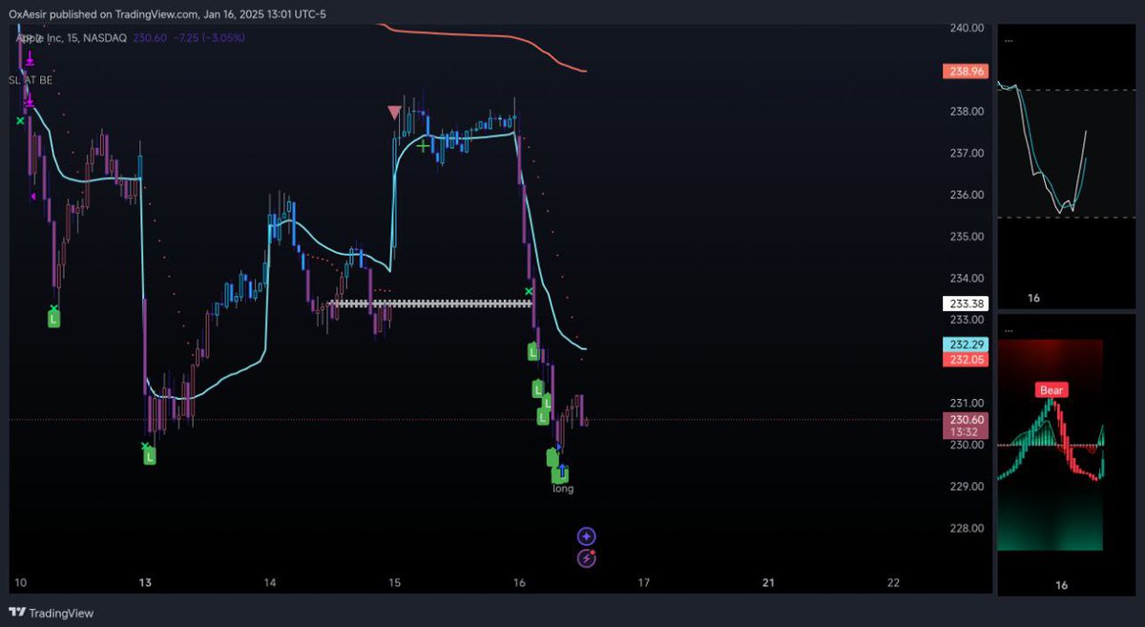Image resolution: width=1145 pixels, height=627 pixels.
Task: Click the 240.00 value on the price axis
Action: [x=967, y=29]
